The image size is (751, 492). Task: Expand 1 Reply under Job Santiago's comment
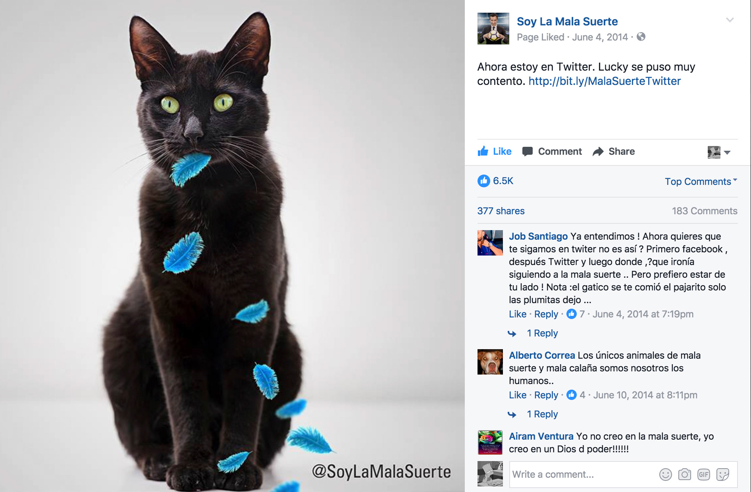tap(542, 333)
